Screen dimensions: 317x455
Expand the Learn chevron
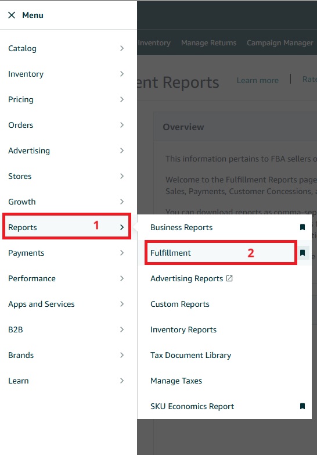click(x=122, y=381)
